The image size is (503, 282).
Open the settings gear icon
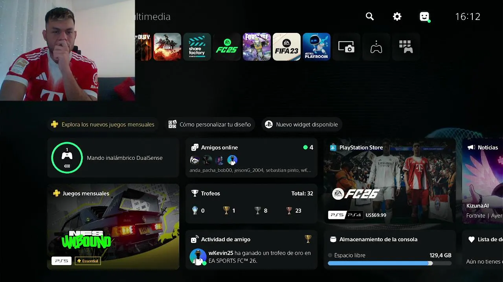[397, 16]
